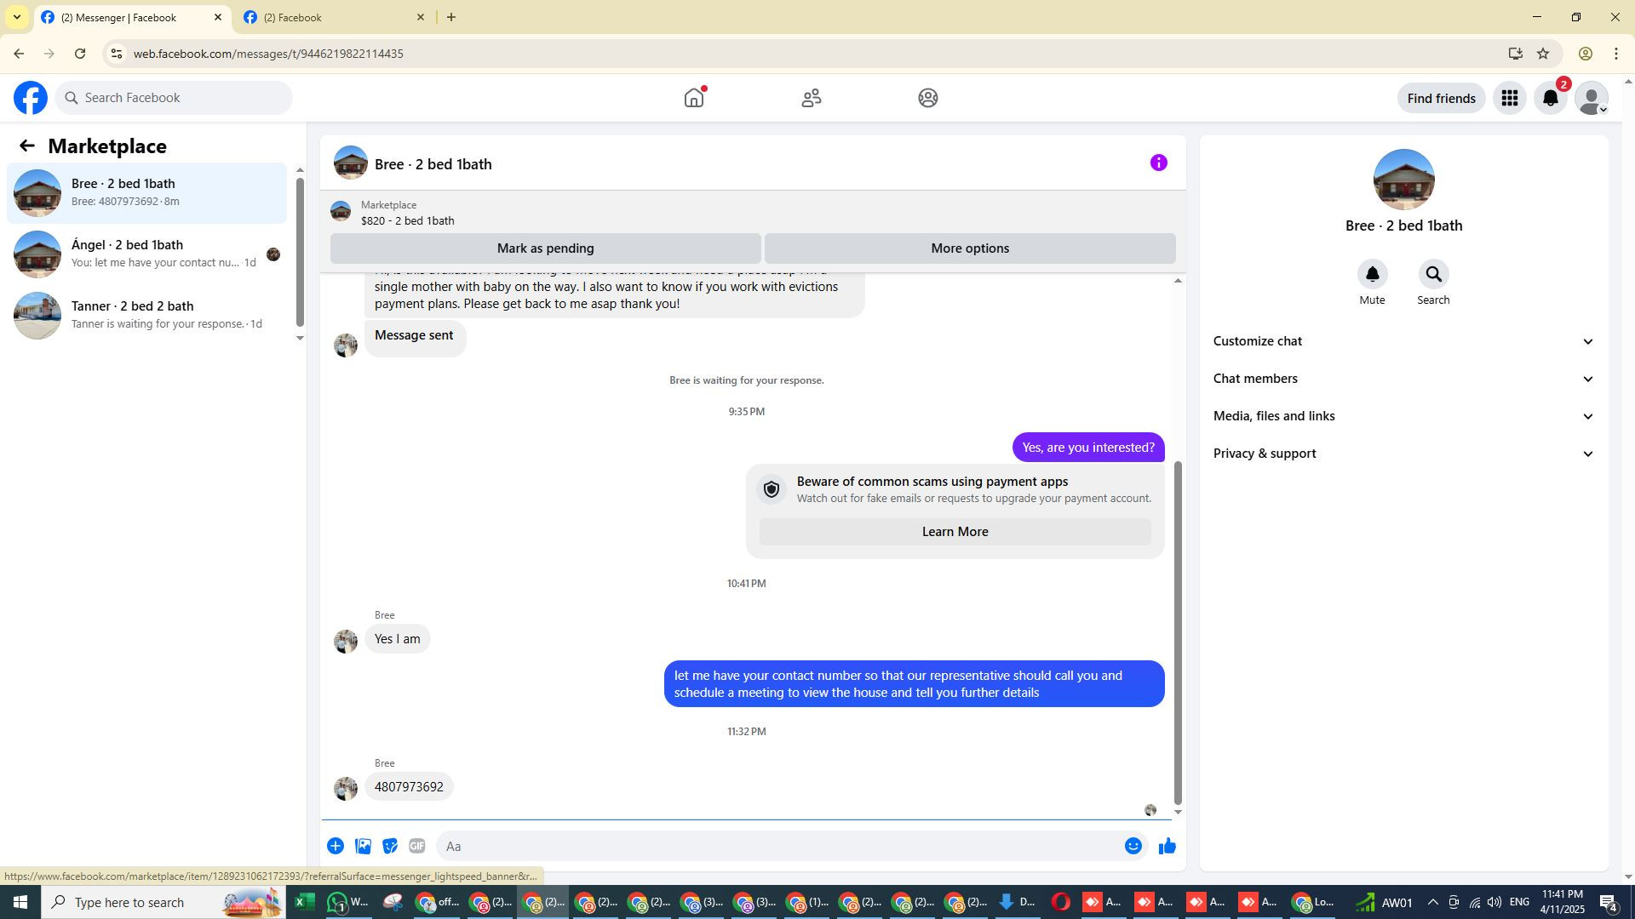Send a thumbs-up like
This screenshot has width=1635, height=919.
pyautogui.click(x=1167, y=846)
